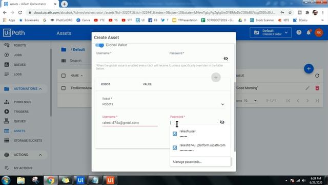Viewport: 328px width, 185px height.
Task: Edit the TextDemoAsset row with pencil icon
Action: 307,88
